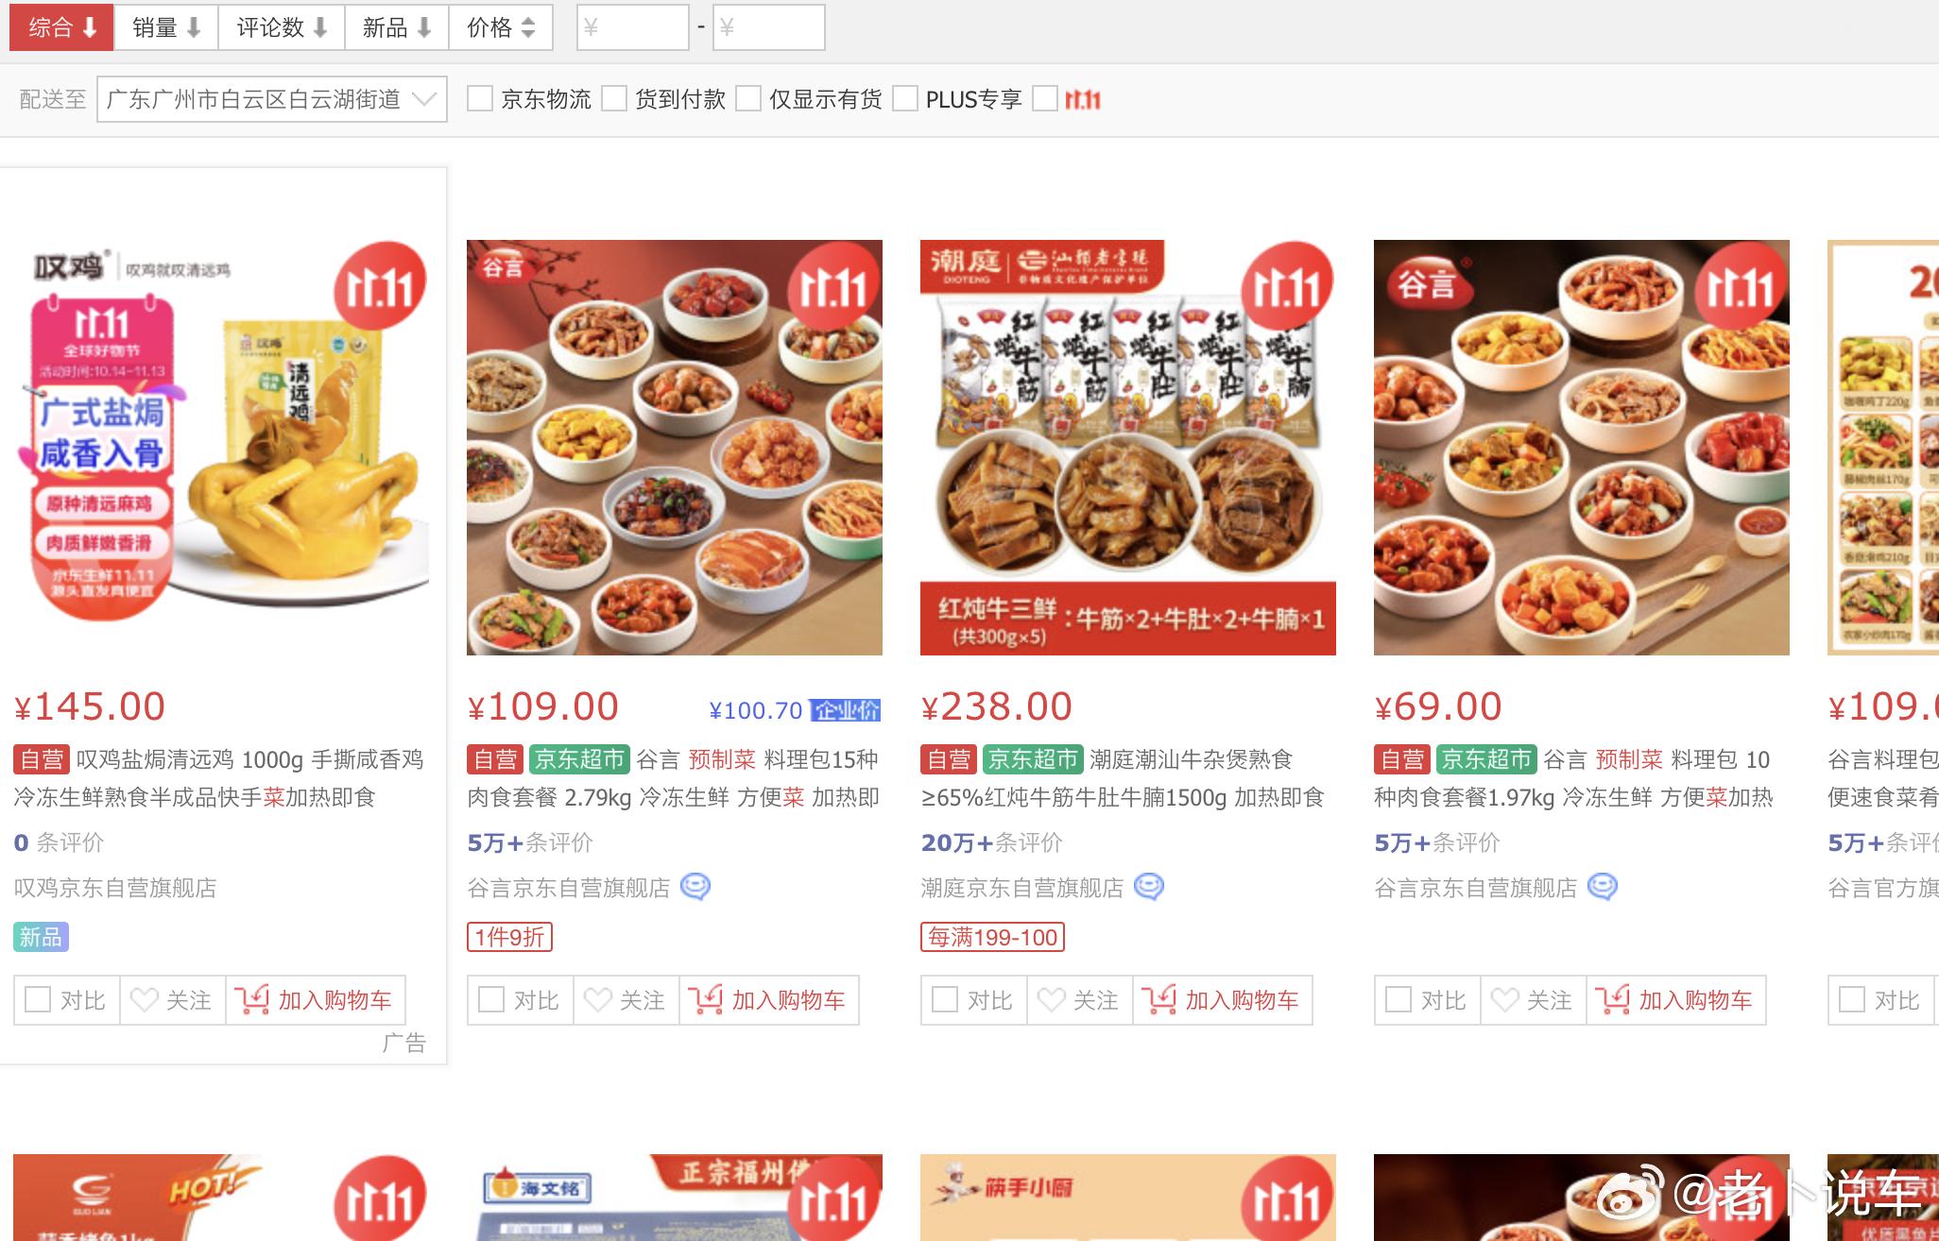Image resolution: width=1939 pixels, height=1241 pixels.
Task: Enable the 货到付款 checkbox
Action: (x=614, y=99)
